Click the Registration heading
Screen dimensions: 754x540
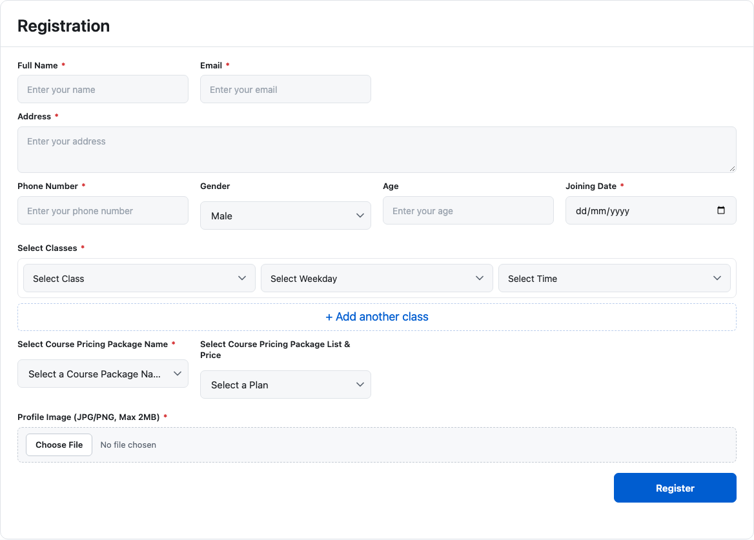click(63, 26)
